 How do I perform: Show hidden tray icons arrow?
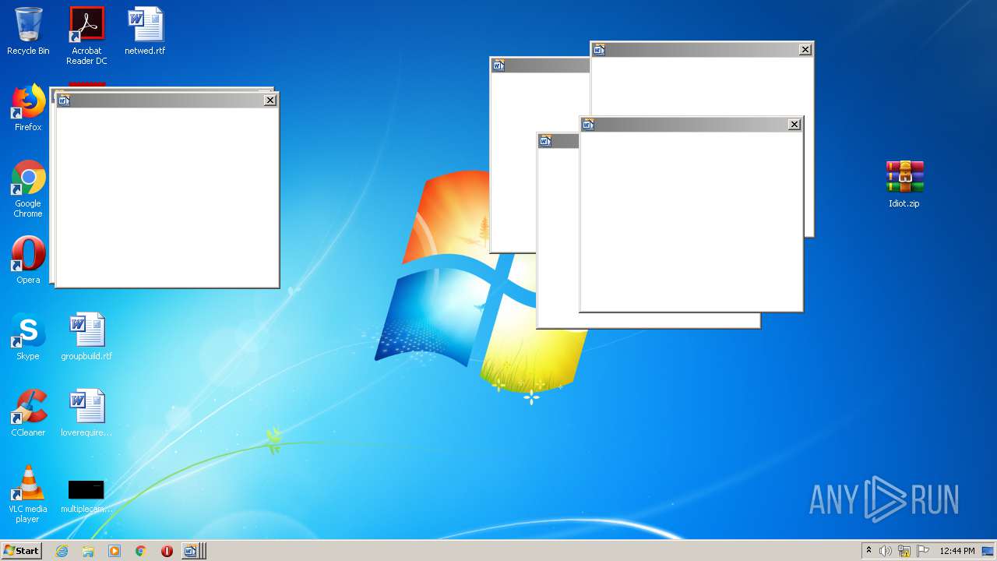[868, 551]
